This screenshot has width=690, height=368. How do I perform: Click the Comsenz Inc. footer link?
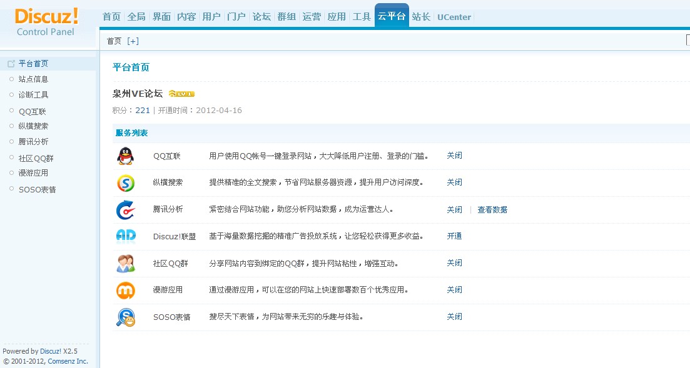pos(68,361)
